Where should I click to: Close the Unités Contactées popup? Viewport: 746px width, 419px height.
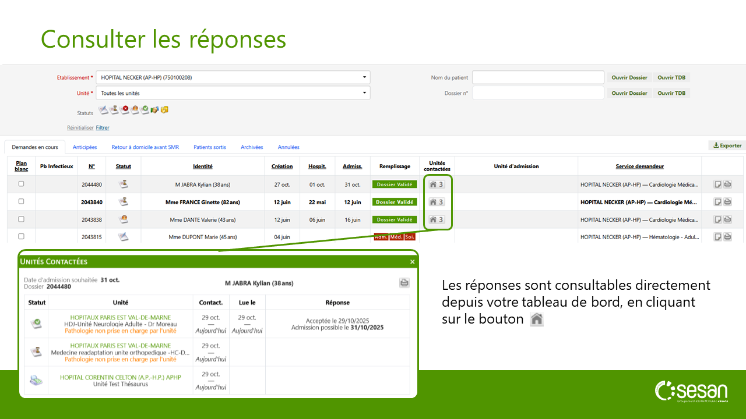click(412, 262)
